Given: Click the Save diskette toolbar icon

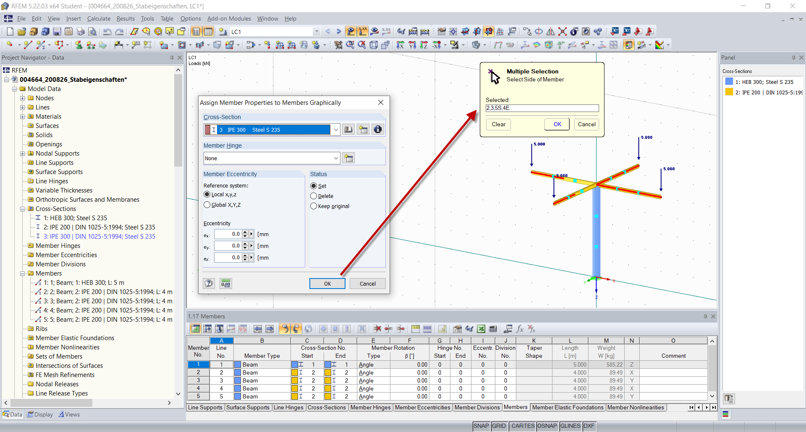Looking at the screenshot, I should point(57,31).
